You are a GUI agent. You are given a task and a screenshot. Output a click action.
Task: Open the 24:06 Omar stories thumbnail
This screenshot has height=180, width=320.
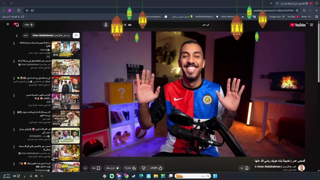pos(66,153)
